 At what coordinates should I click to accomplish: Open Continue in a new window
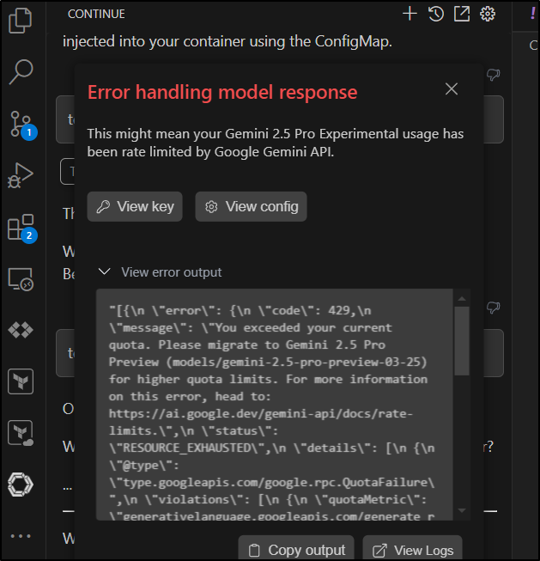pyautogui.click(x=462, y=14)
